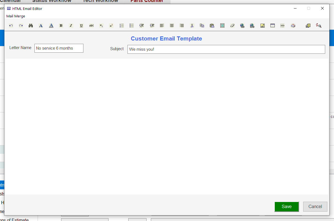Redo the last edit
334x221 pixels.
click(x=21, y=26)
